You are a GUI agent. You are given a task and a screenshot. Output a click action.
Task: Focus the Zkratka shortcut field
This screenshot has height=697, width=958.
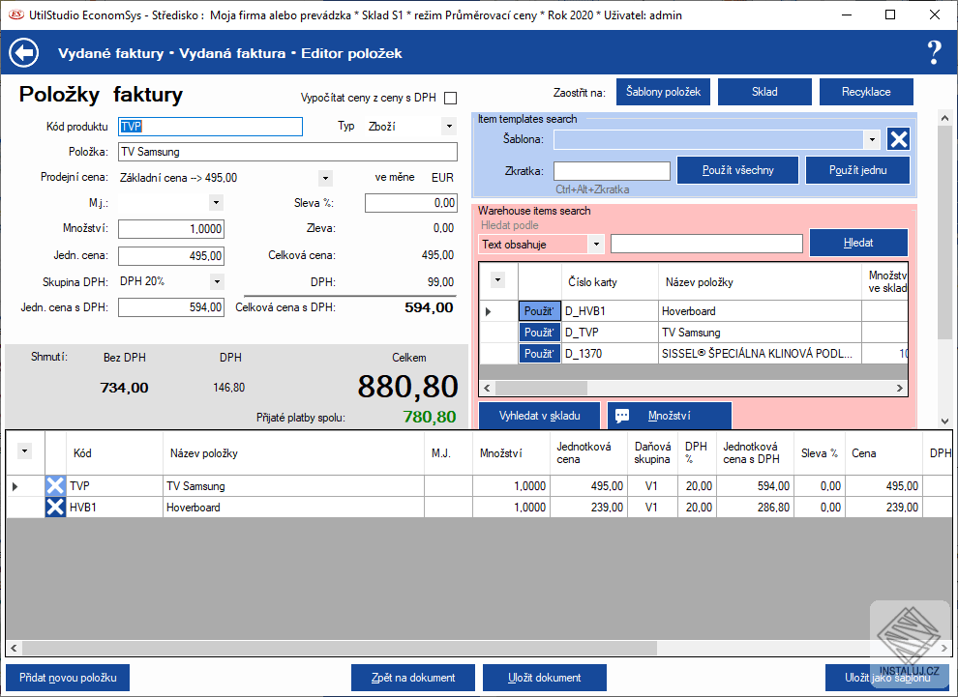612,171
